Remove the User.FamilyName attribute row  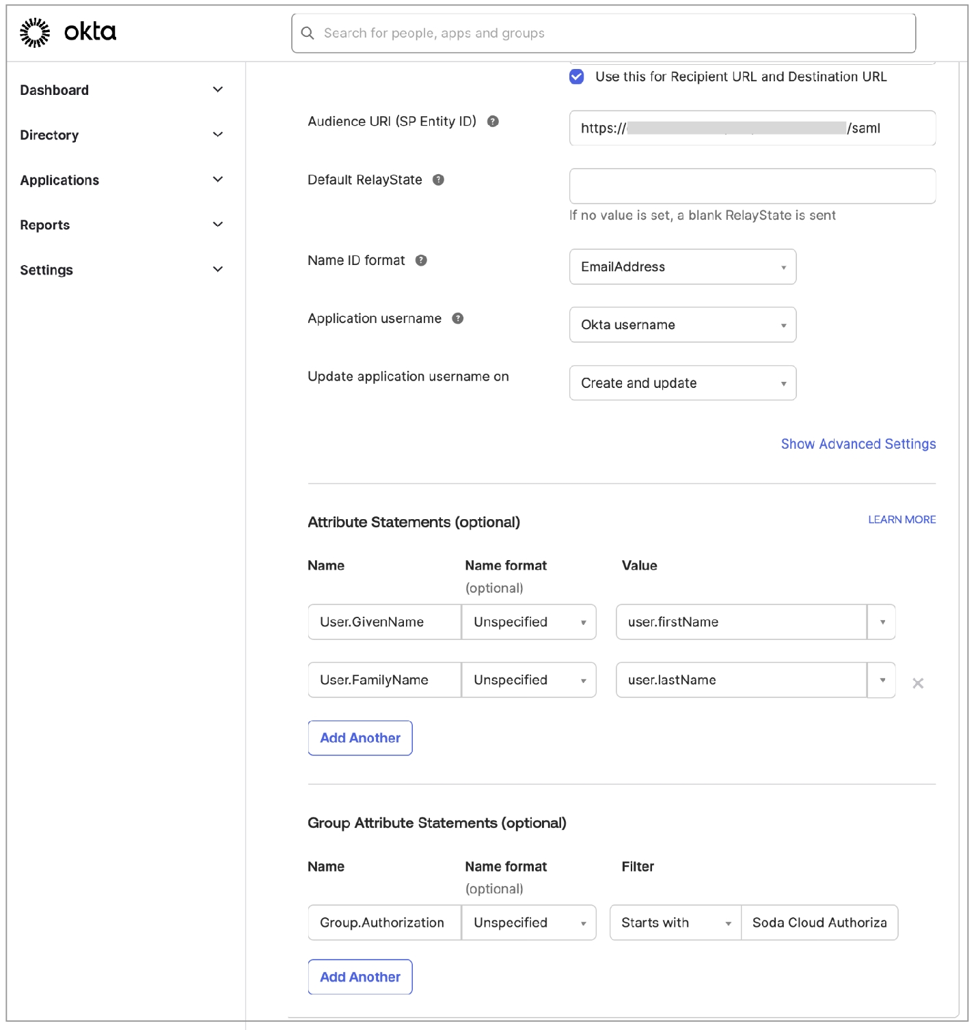pos(918,683)
